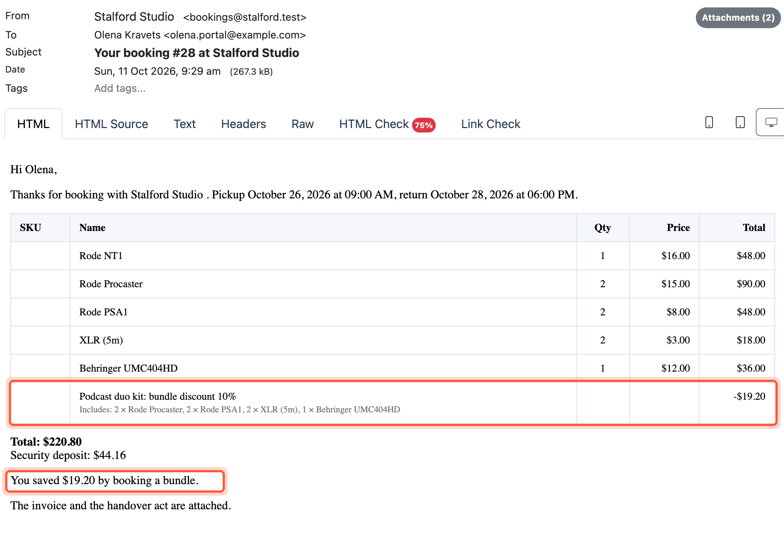Open the HTML Check tab
This screenshot has height=533, width=784.
coord(387,124)
